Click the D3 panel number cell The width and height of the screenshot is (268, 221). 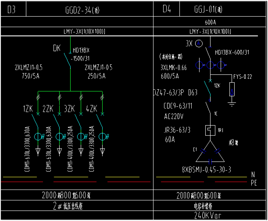click(x=13, y=9)
